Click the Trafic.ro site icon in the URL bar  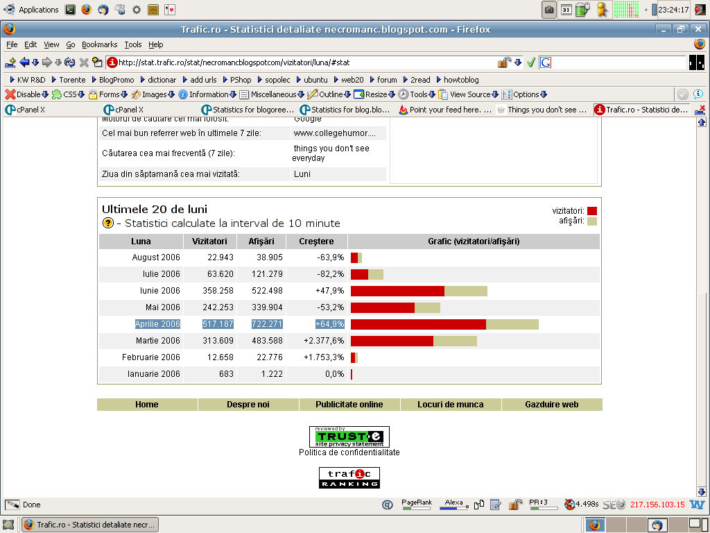click(x=112, y=62)
